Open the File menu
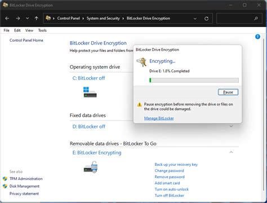This screenshot has width=267, height=203. coord(6,30)
